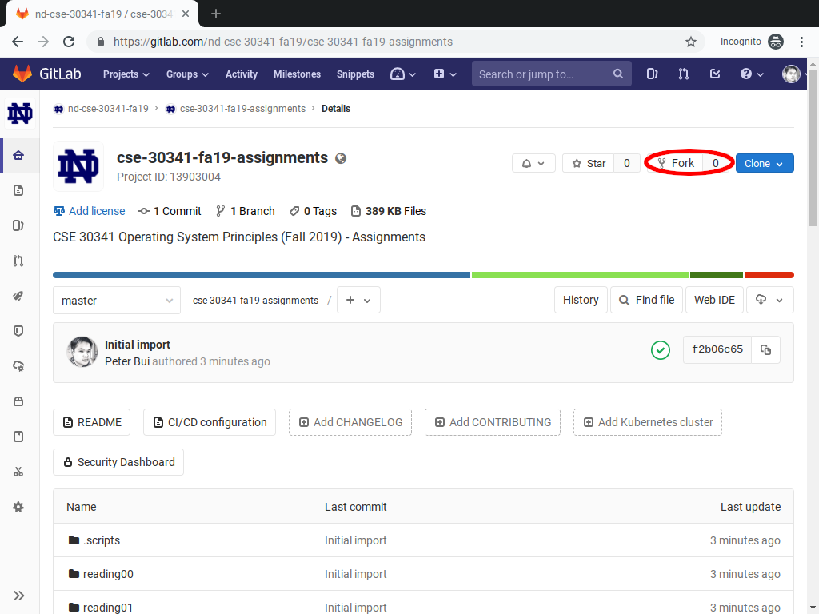Image resolution: width=819 pixels, height=614 pixels.
Task: Expand the sidebar with double chevron
Action: coord(19,596)
